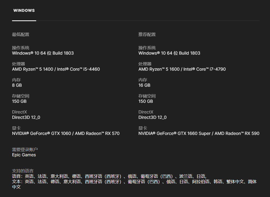Click 150 GB storage under recommended specs
This screenshot has width=270, height=197.
click(x=146, y=101)
